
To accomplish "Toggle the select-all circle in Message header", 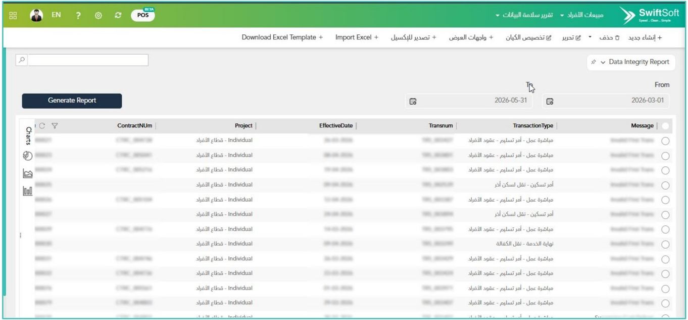I will (666, 126).
